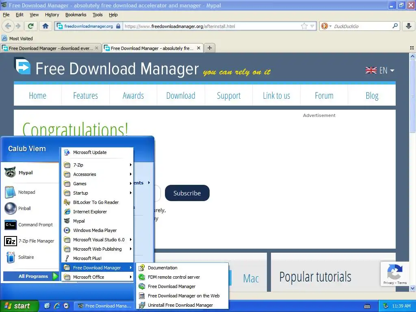Expand the Accessories folder
The width and height of the screenshot is (416, 312).
point(97,174)
